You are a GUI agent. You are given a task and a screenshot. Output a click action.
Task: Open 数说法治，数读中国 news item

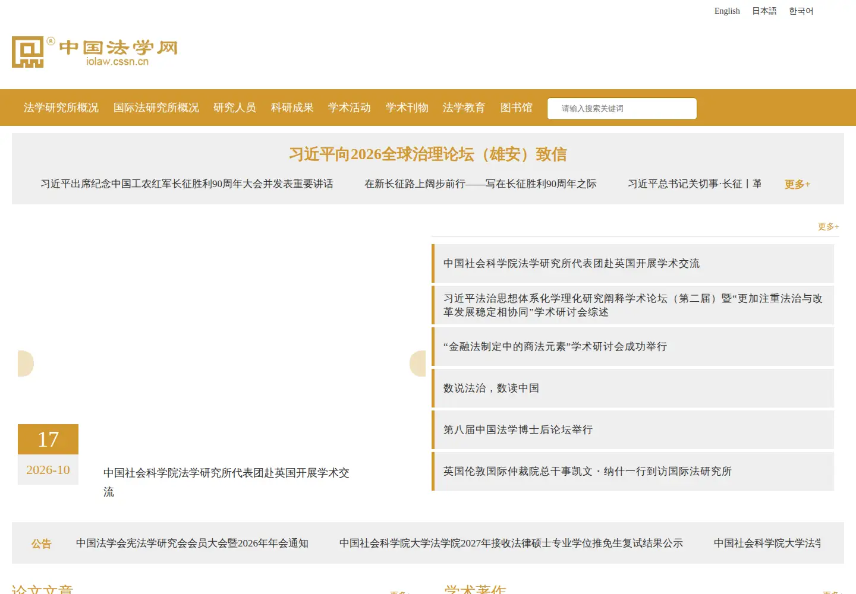pyautogui.click(x=632, y=388)
